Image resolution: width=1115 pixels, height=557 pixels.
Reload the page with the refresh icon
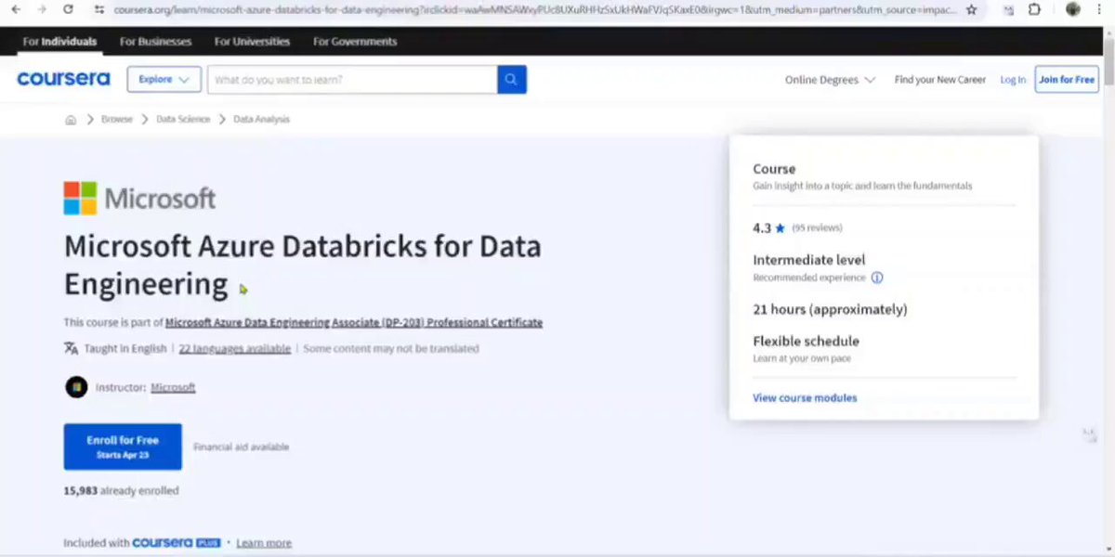tap(68, 9)
